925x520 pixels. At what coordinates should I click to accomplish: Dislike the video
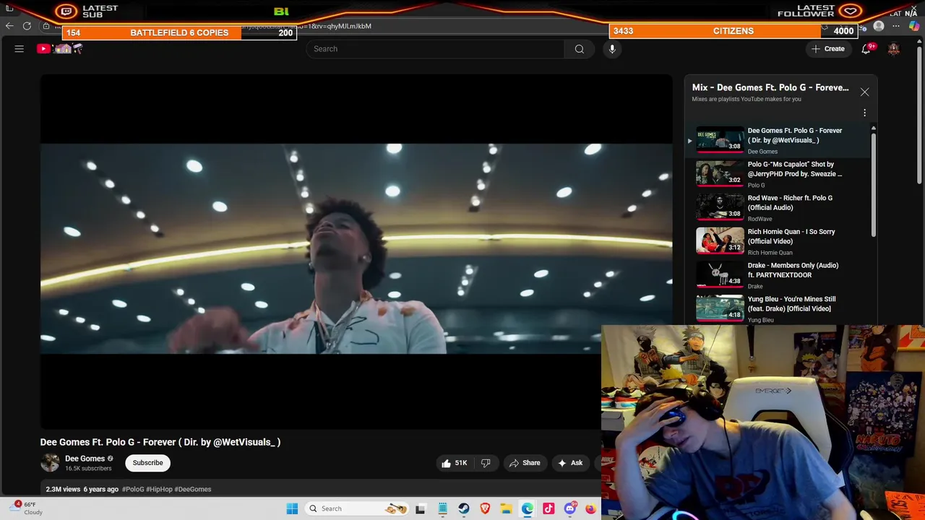486,463
